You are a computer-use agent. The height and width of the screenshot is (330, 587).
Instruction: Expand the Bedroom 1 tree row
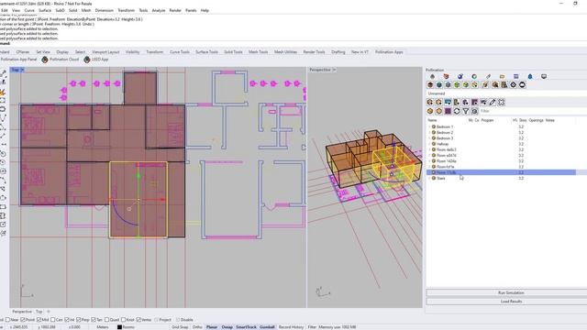[x=429, y=126]
